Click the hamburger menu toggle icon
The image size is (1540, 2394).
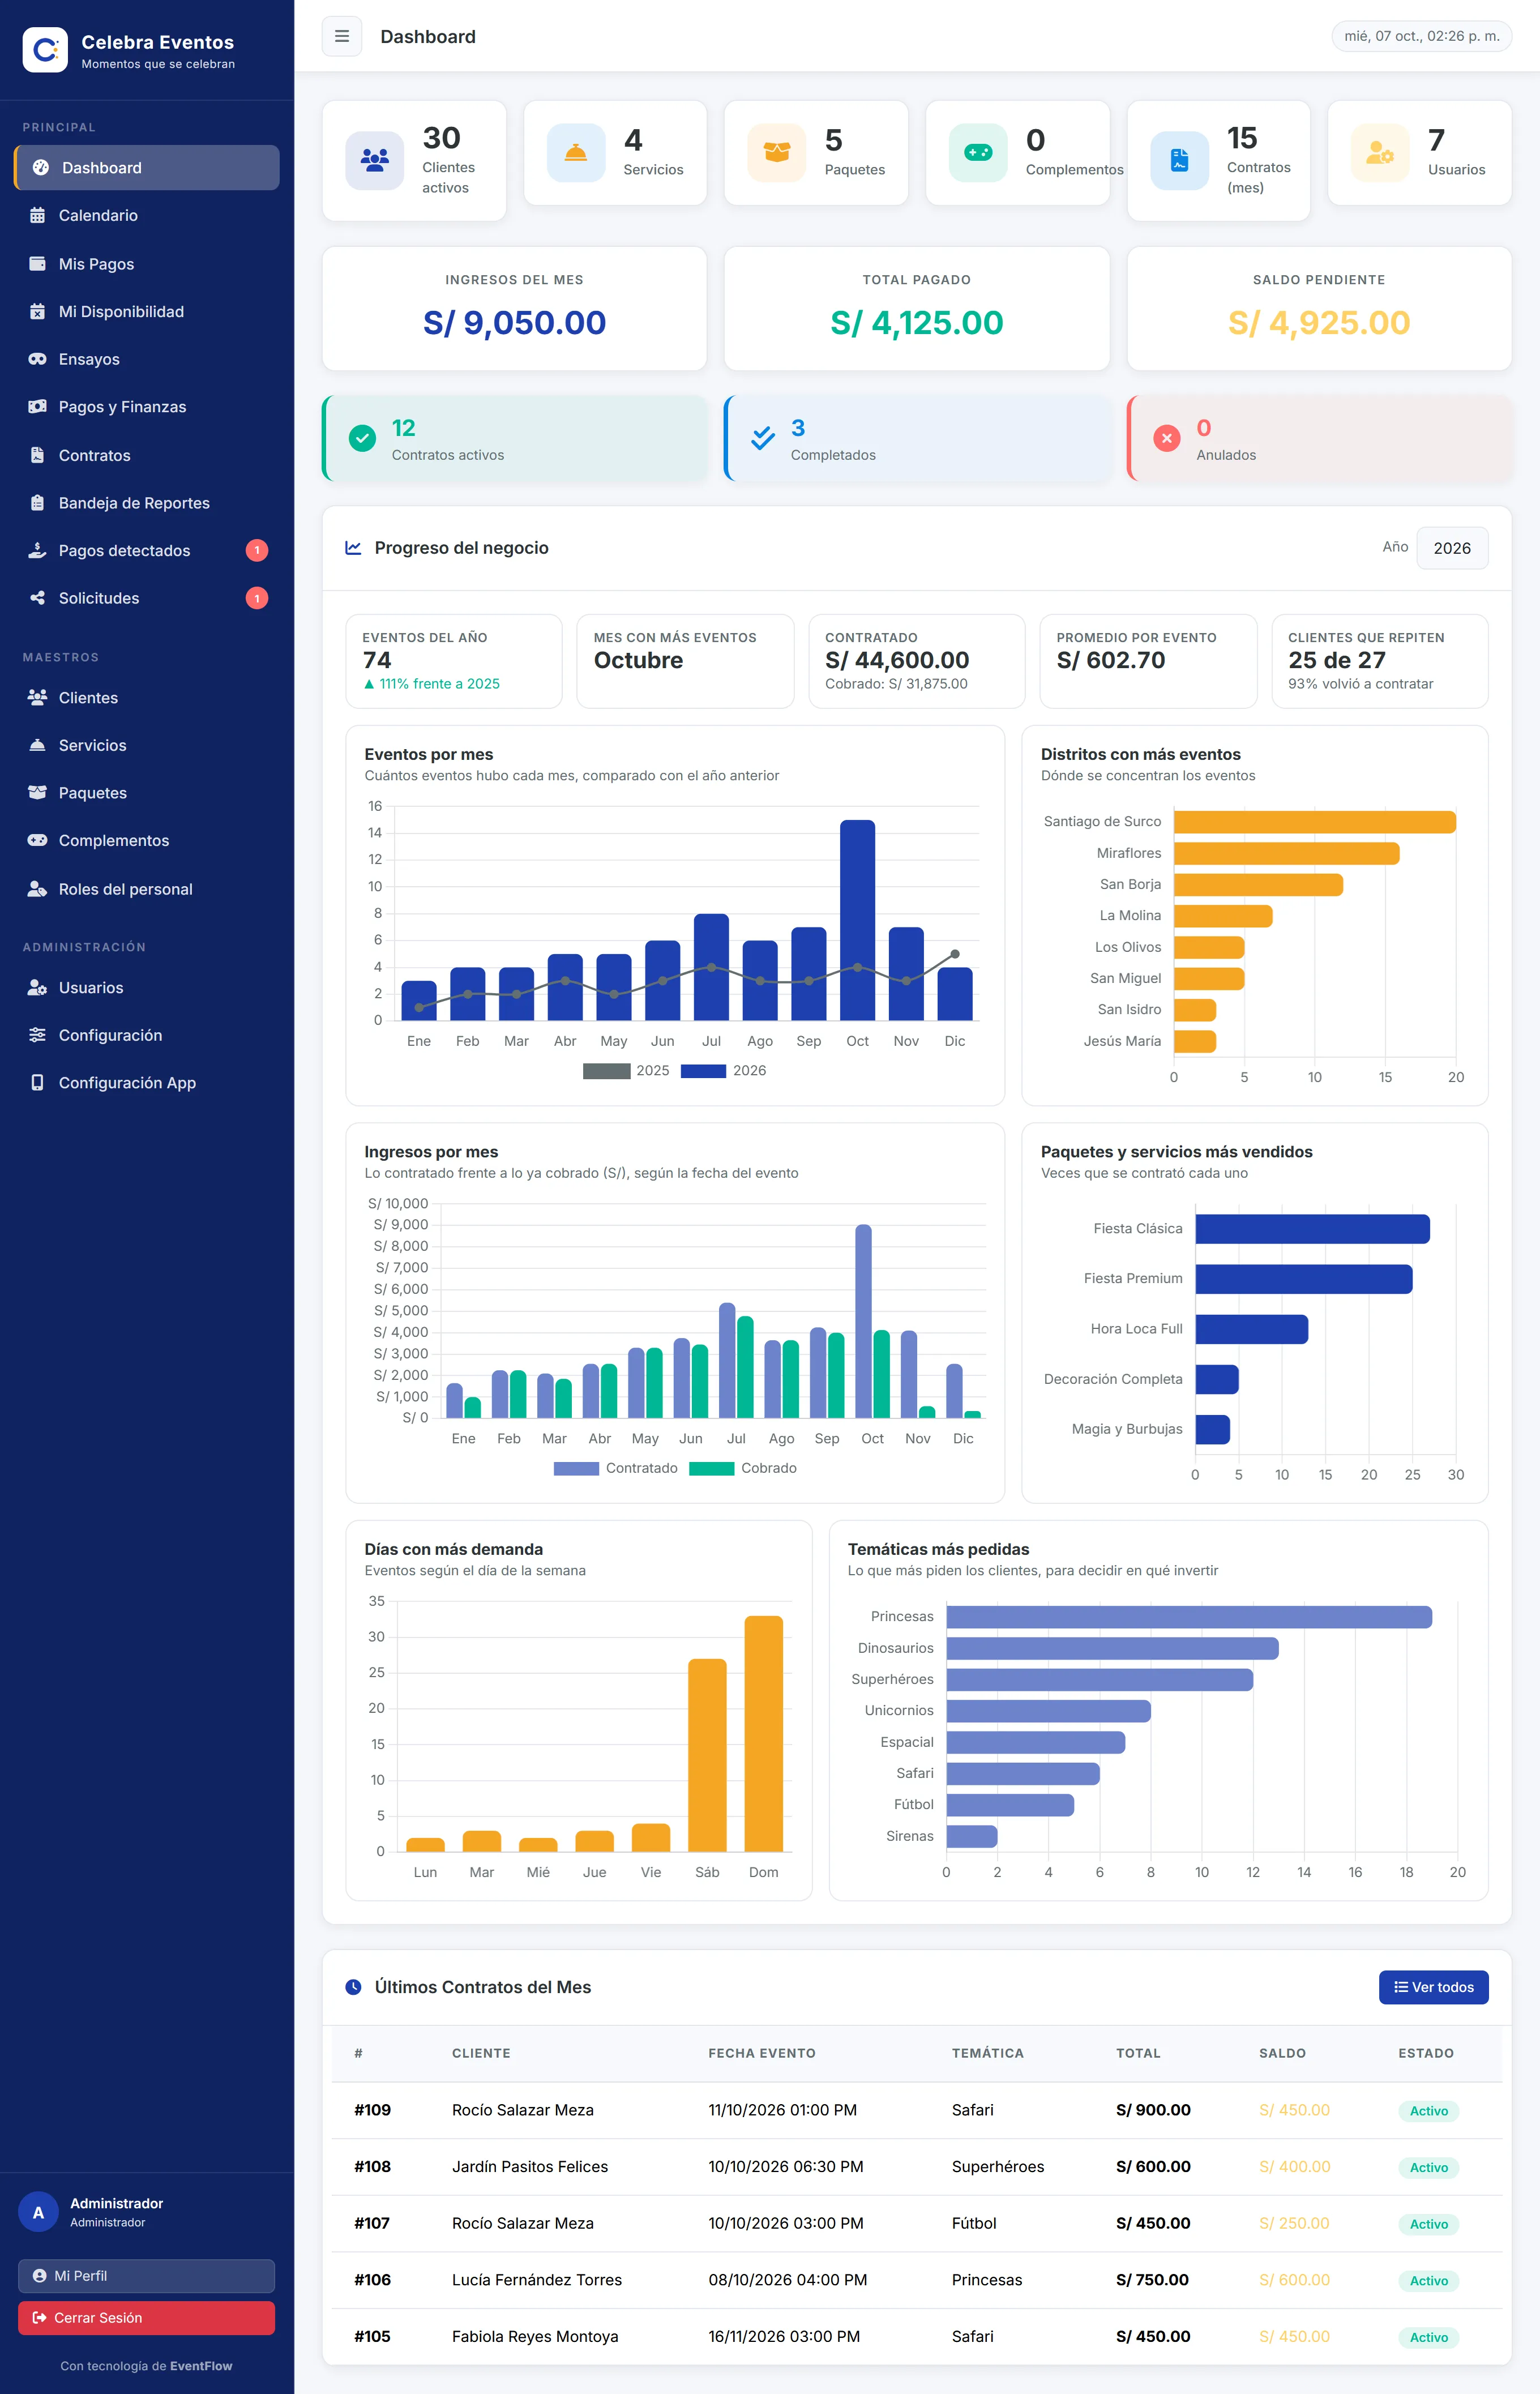[341, 36]
